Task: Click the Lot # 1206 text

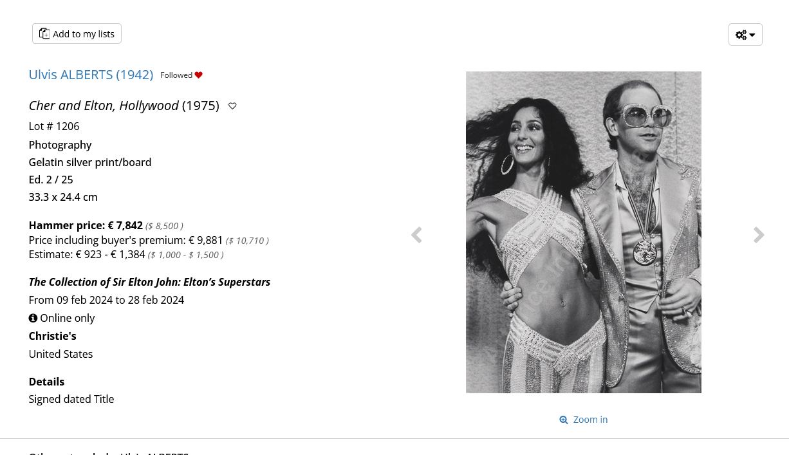Action: (x=53, y=126)
